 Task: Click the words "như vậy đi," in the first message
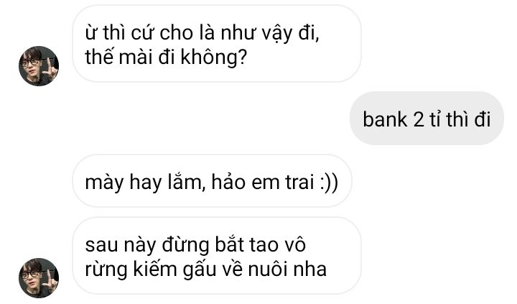point(270,34)
